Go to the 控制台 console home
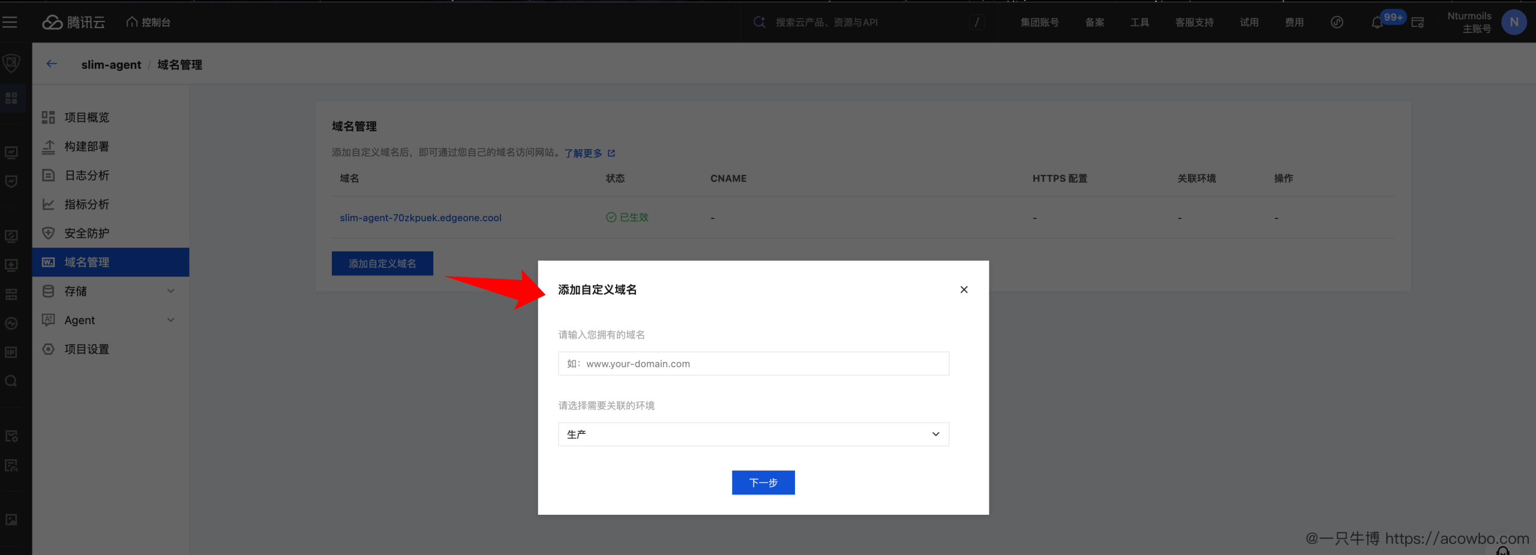This screenshot has width=1536, height=555. [x=149, y=22]
